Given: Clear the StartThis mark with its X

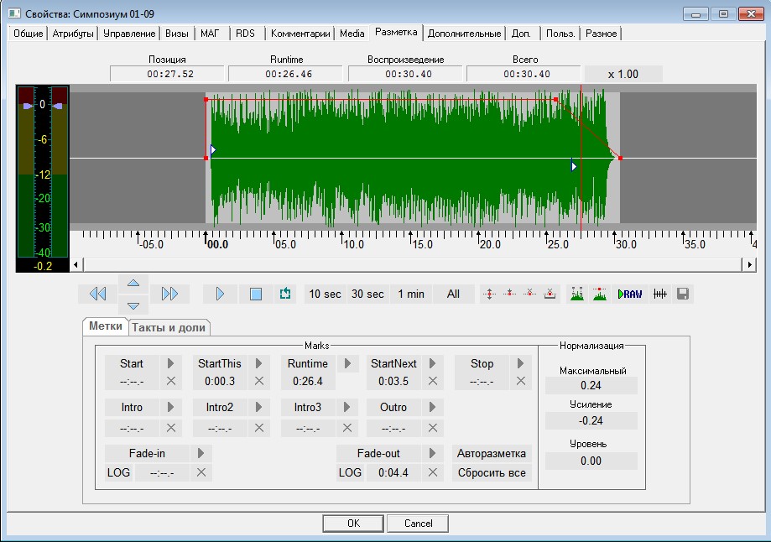Looking at the screenshot, I should pos(259,381).
